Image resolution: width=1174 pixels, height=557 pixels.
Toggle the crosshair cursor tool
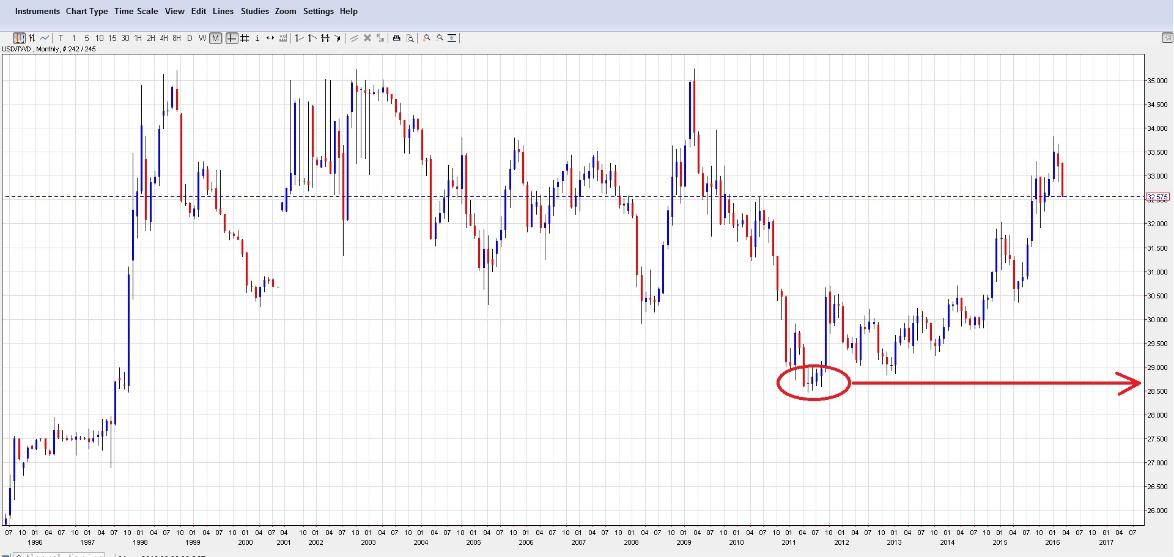click(232, 38)
